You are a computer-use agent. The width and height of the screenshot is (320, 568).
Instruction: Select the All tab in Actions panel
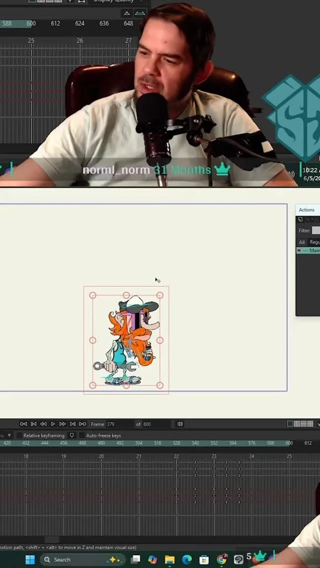point(302,242)
